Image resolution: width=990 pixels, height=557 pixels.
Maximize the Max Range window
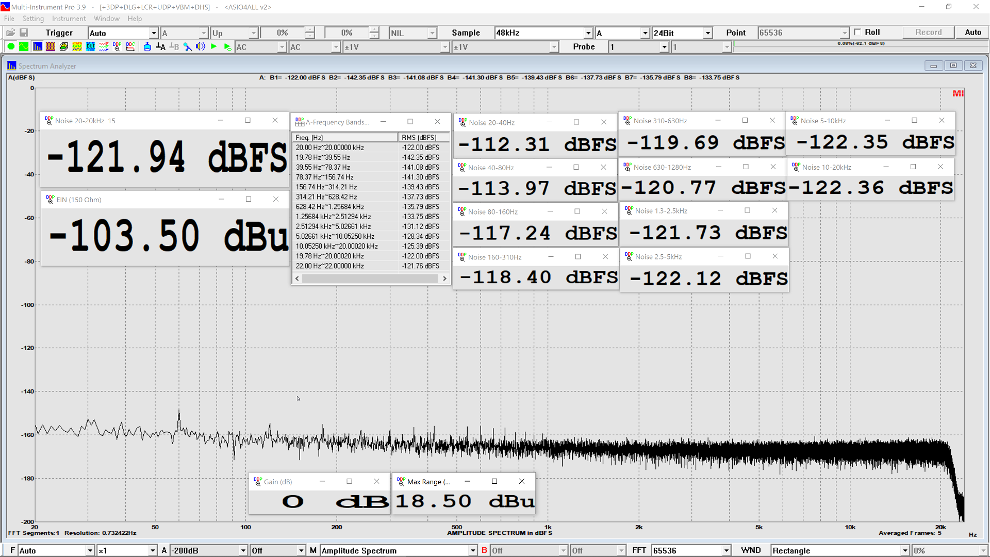point(494,481)
